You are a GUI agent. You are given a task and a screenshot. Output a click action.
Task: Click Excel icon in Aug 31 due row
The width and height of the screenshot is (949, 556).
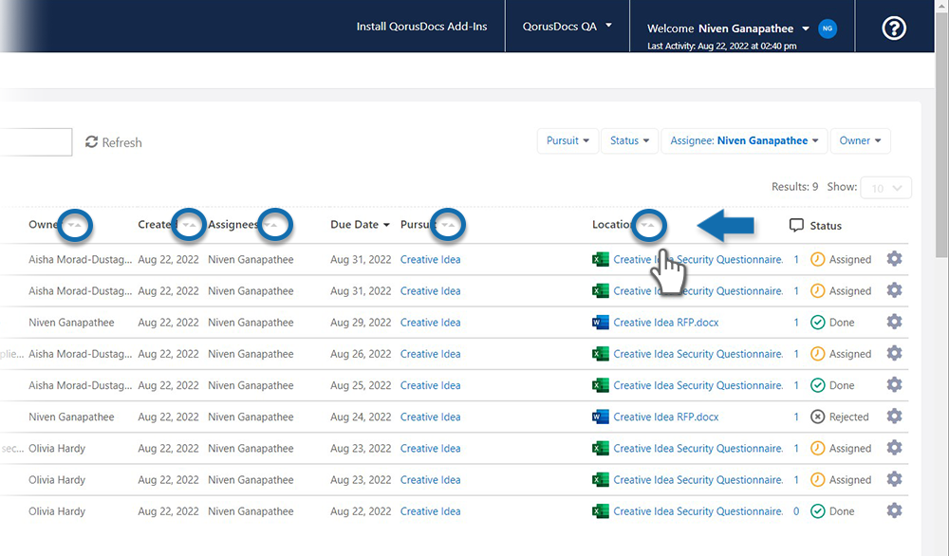(600, 259)
